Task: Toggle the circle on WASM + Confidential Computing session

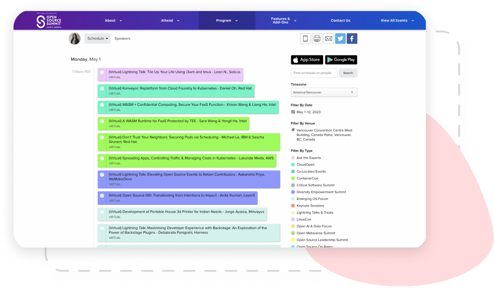Action: coord(102,105)
